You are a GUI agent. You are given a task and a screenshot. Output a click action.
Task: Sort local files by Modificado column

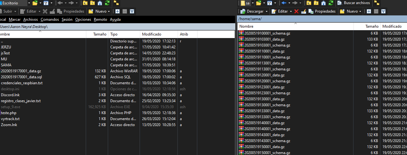[x=152, y=34]
